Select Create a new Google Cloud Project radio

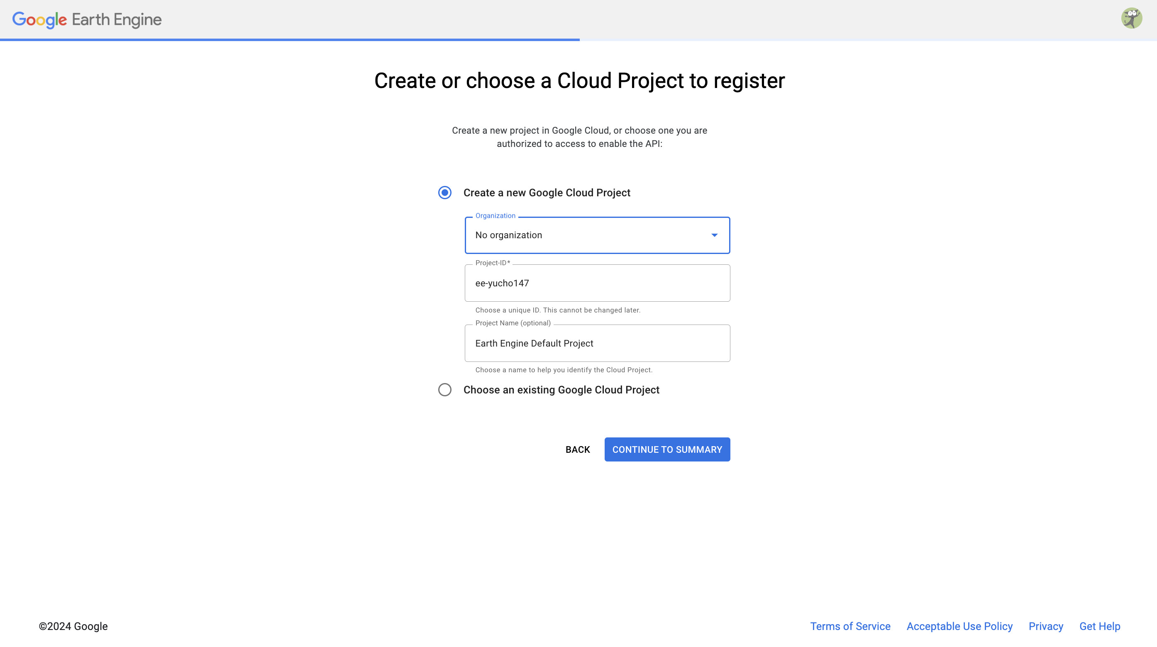[x=444, y=193]
